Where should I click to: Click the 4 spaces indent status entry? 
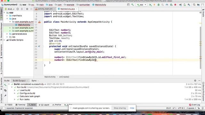pos(191,108)
